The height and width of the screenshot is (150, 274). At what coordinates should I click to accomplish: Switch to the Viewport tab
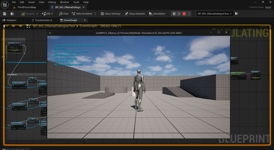pyautogui.click(x=9, y=20)
